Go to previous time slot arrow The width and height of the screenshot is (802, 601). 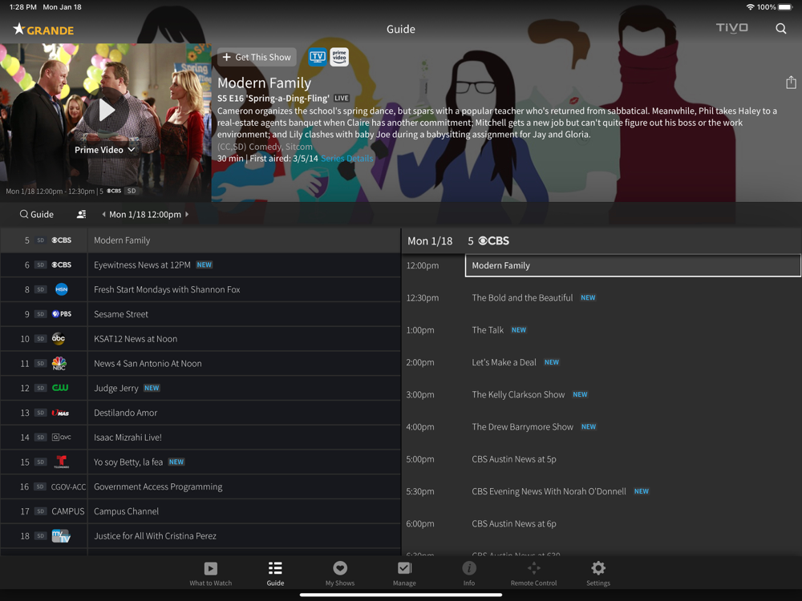pyautogui.click(x=103, y=214)
